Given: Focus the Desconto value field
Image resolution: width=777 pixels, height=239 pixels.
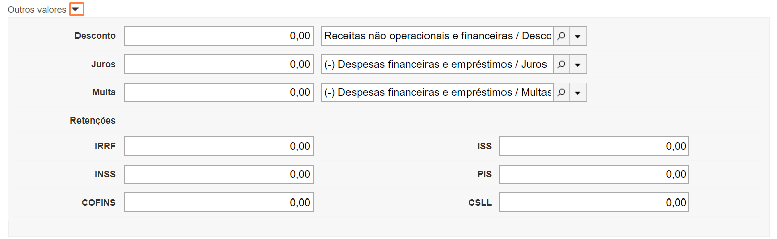Looking at the screenshot, I should [218, 36].
